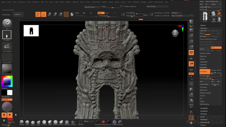Select the Standard brush in bottom shelf
The image size is (226, 127).
22,122
